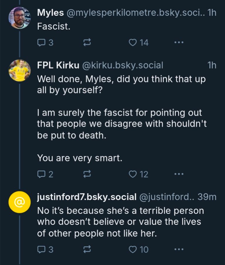
Task: Repost Myles's "Fascist." post
Action: click(x=87, y=43)
